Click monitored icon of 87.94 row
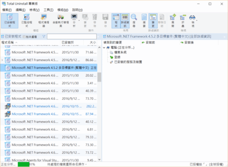 pos(8,114)
